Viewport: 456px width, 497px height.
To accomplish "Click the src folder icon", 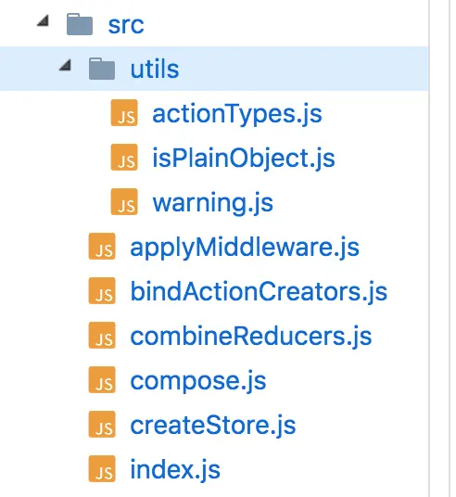I will (x=80, y=24).
